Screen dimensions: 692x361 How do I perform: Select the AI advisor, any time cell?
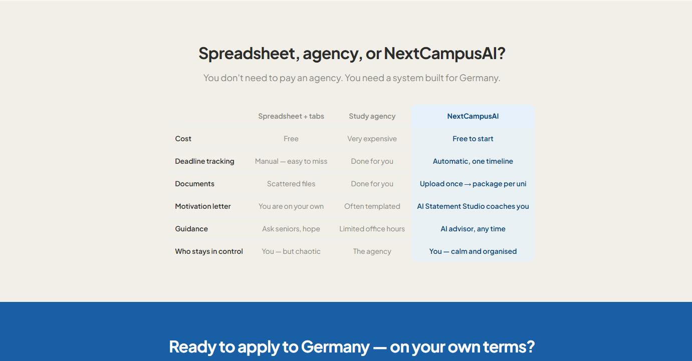point(473,229)
